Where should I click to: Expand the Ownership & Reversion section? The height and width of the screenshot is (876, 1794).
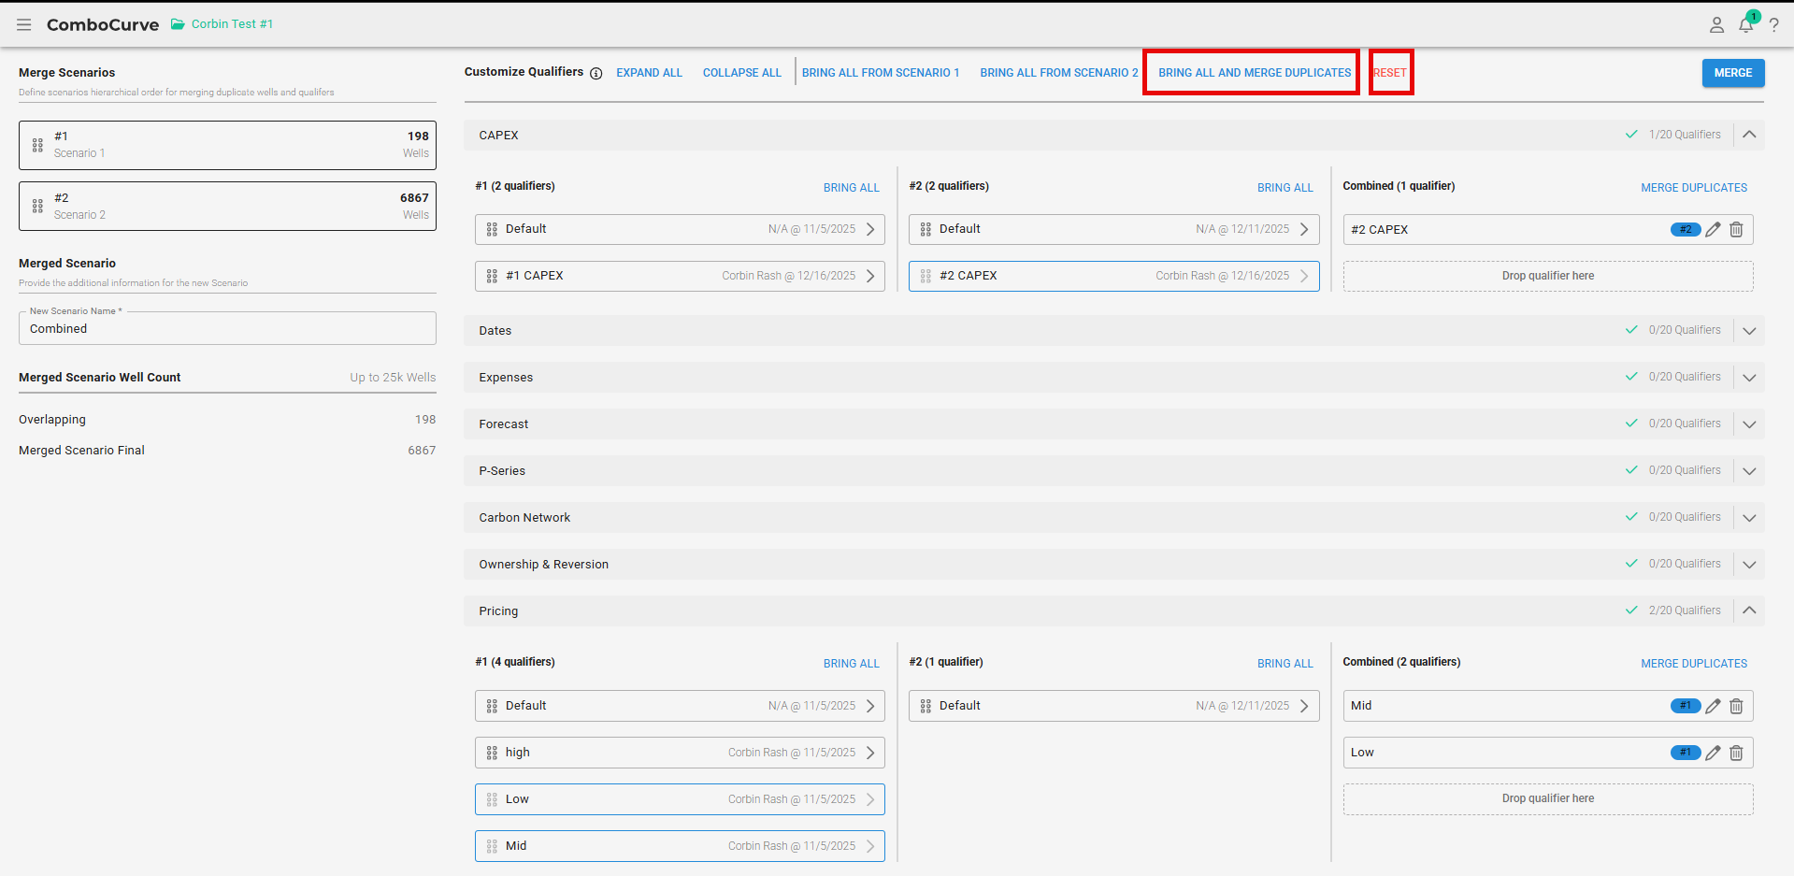point(1749,565)
